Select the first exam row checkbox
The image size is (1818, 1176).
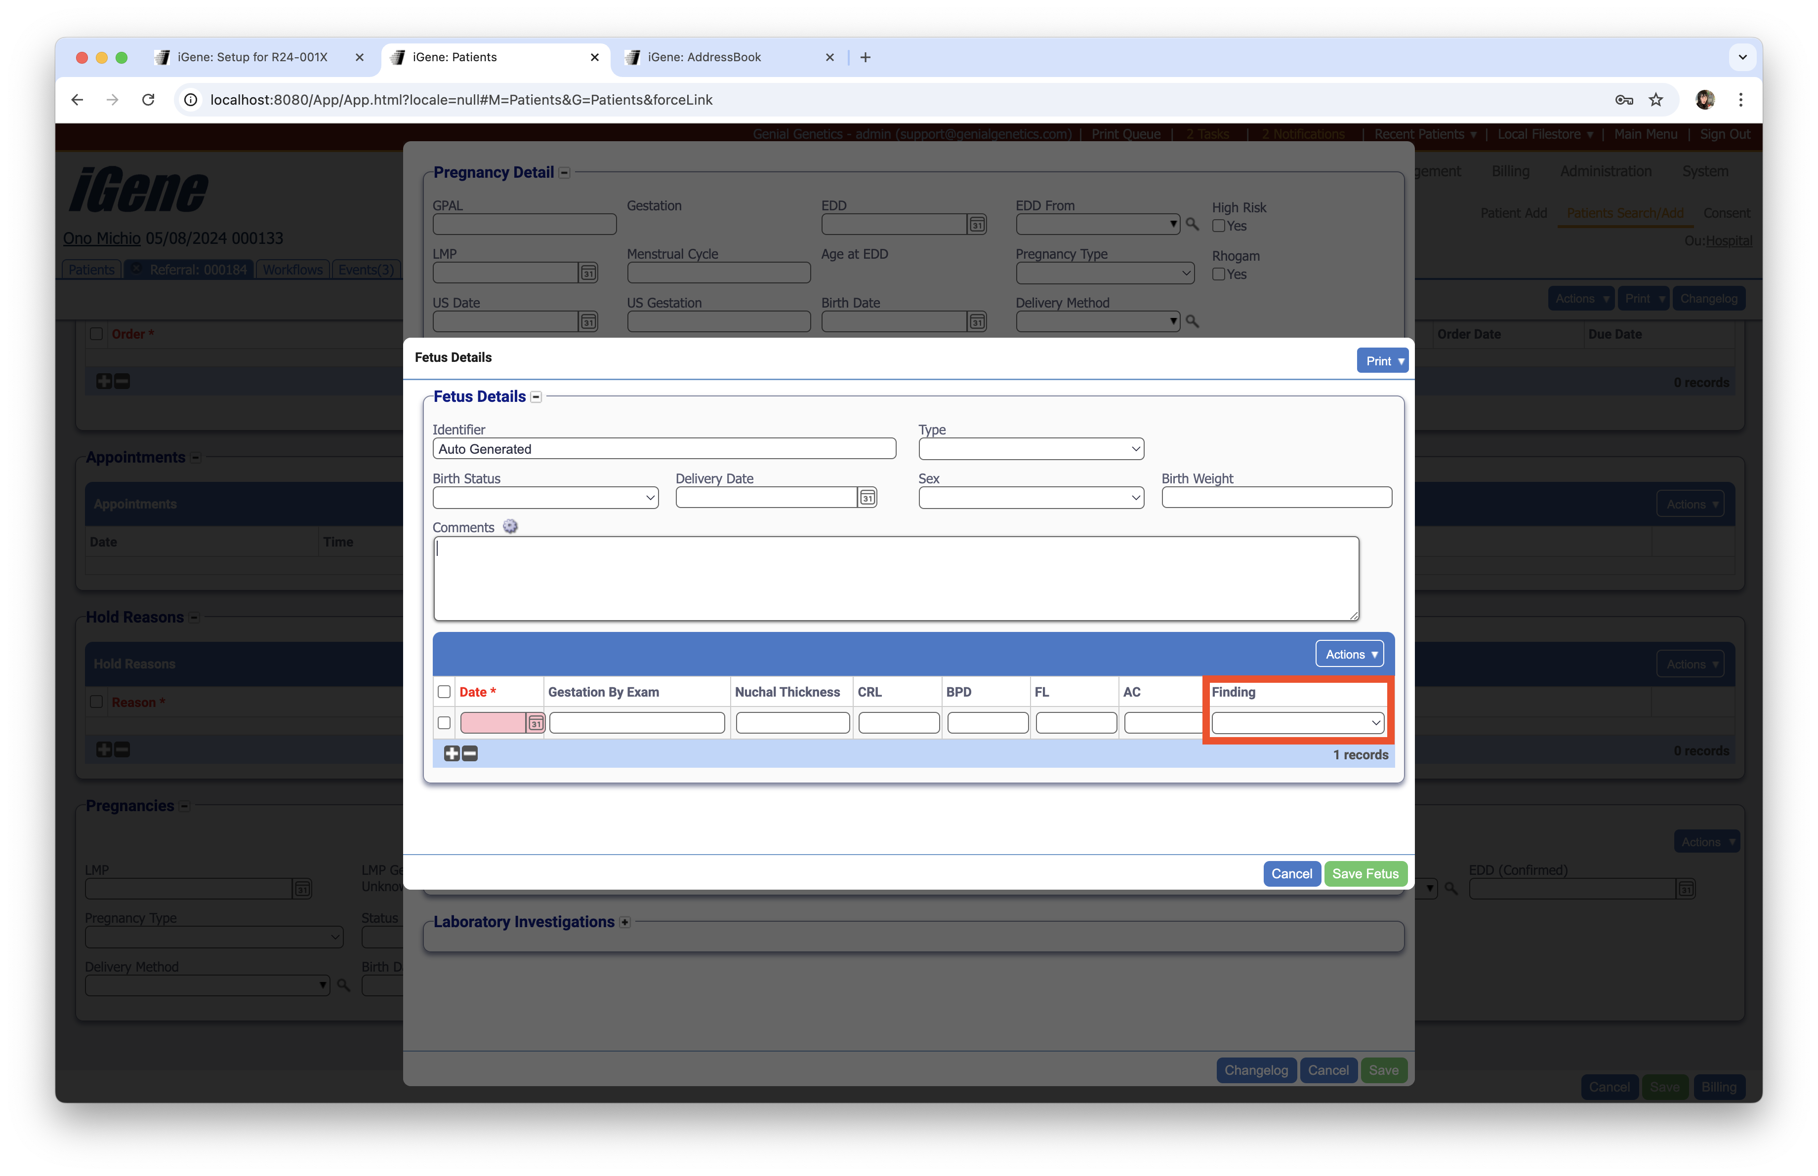coord(444,723)
